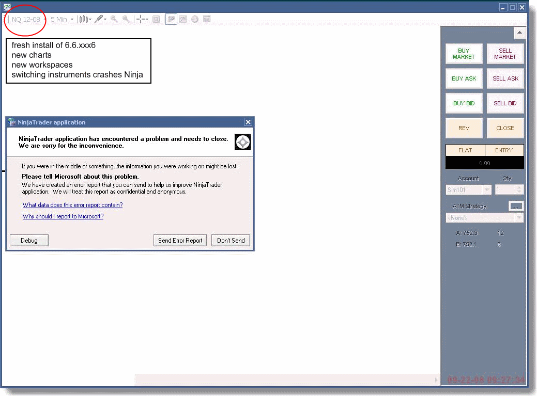Toggle the chart trader panel icon
Viewport: 537px width, 396px height.
click(x=171, y=19)
